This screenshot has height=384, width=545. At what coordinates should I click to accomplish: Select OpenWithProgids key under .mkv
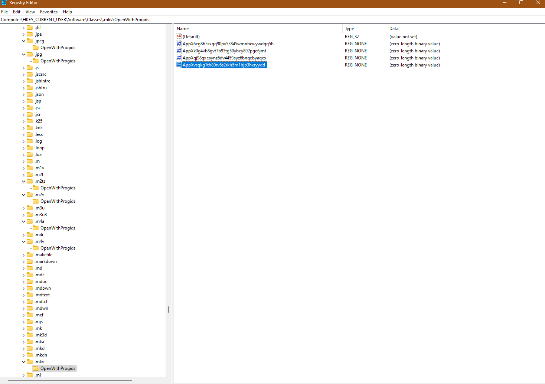pos(58,368)
